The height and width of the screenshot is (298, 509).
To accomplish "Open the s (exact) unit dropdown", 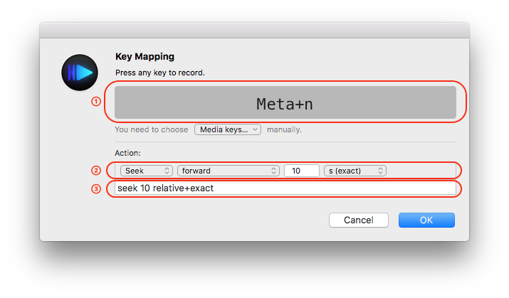I will click(355, 171).
